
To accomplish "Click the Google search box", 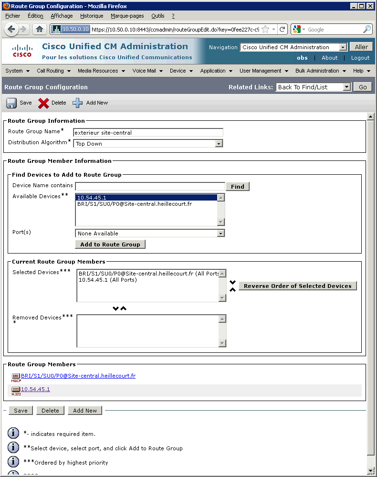I will pyautogui.click(x=335, y=29).
